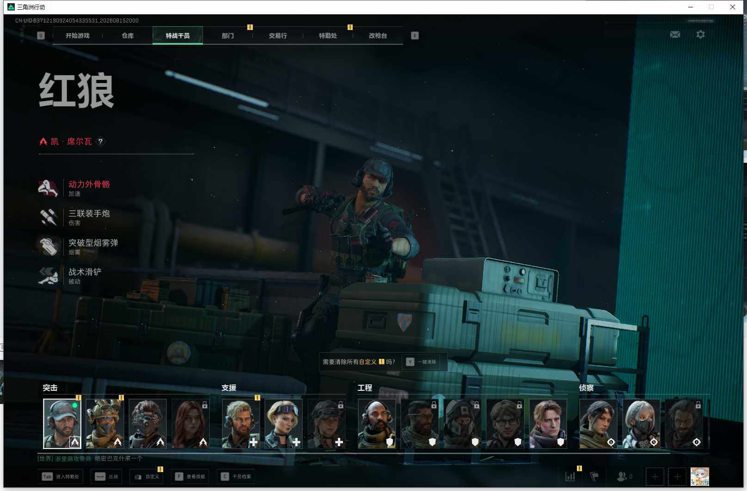The width and height of the screenshot is (747, 491).
Task: Click the second empty squad slot plus
Action: [677, 477]
